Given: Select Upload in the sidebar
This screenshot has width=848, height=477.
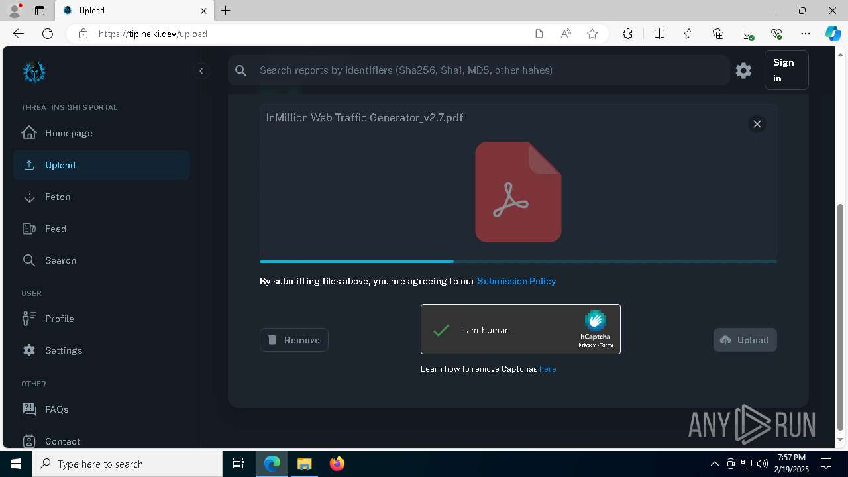Looking at the screenshot, I should tap(101, 165).
